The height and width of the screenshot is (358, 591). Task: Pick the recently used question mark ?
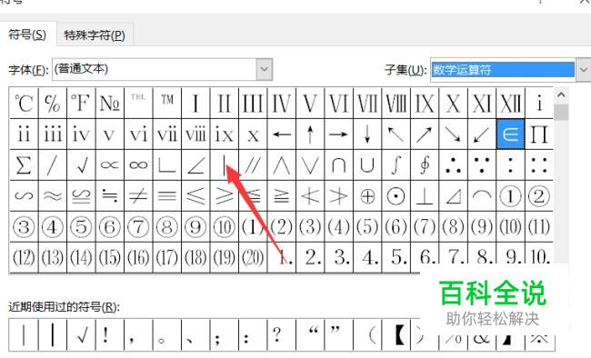click(282, 335)
